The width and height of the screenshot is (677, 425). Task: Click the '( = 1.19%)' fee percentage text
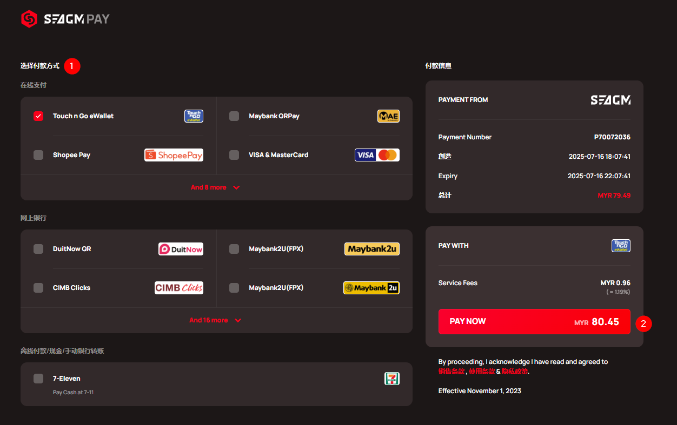tap(618, 292)
